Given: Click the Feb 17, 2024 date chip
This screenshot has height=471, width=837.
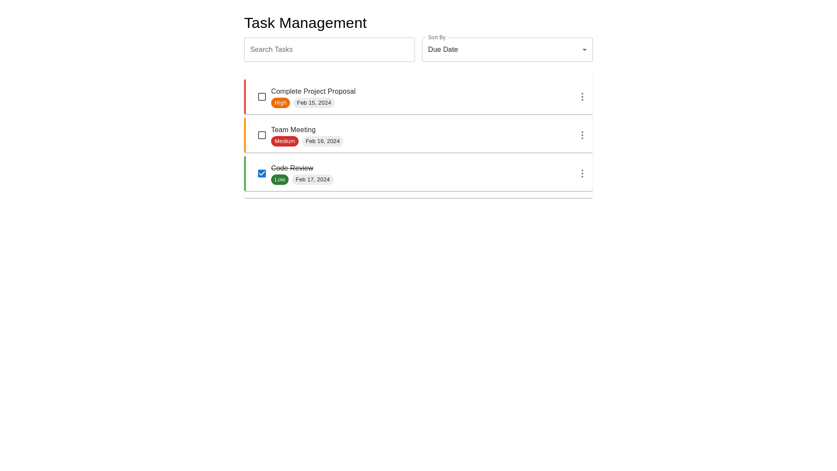Looking at the screenshot, I should 313,180.
